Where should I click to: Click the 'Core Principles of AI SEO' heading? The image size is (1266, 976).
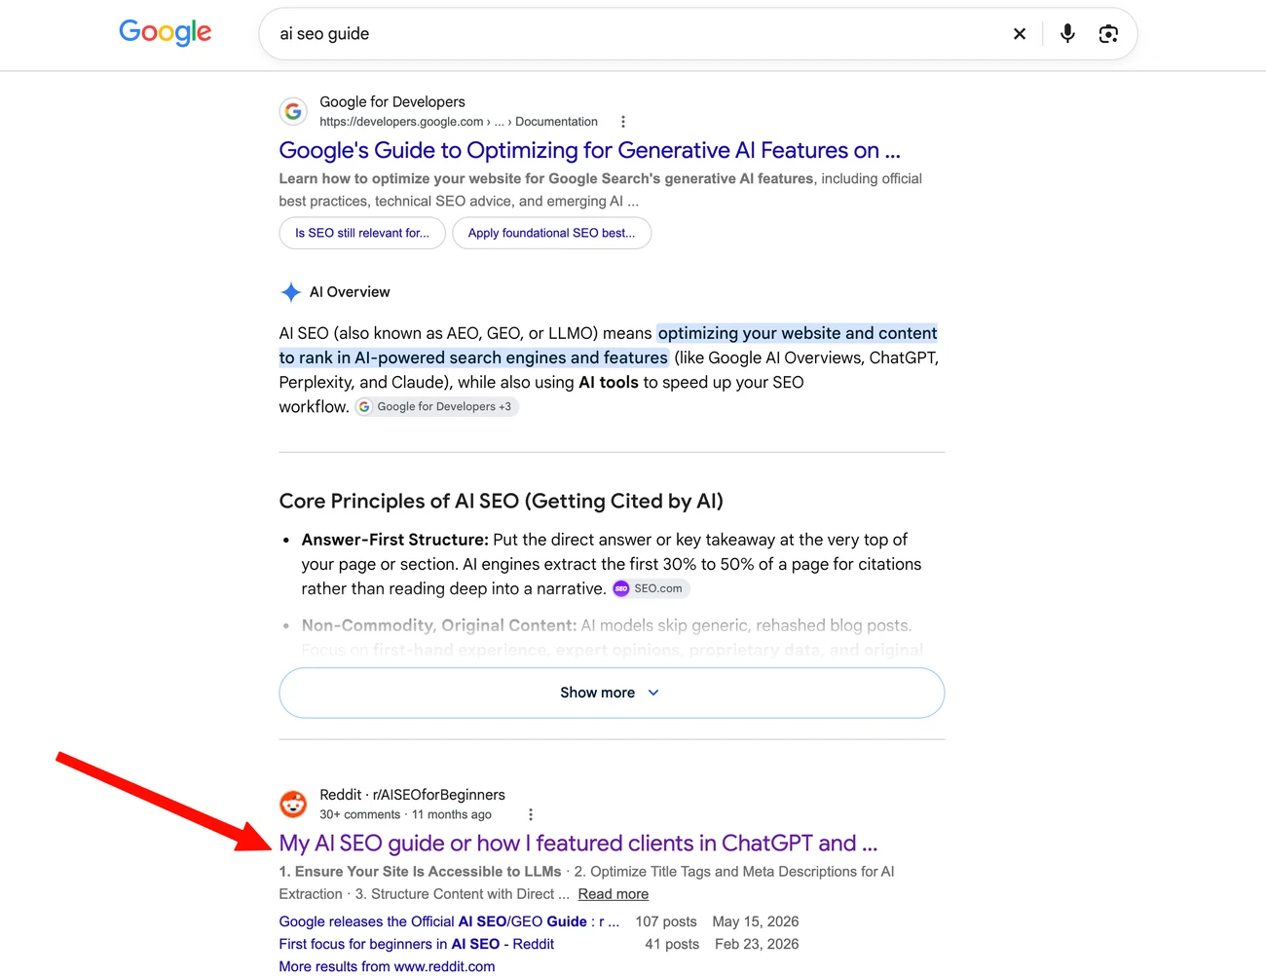pos(502,501)
